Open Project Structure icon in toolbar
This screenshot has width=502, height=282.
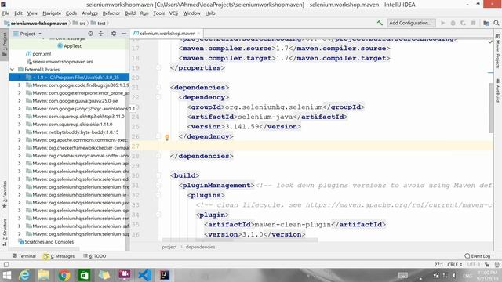point(486,23)
